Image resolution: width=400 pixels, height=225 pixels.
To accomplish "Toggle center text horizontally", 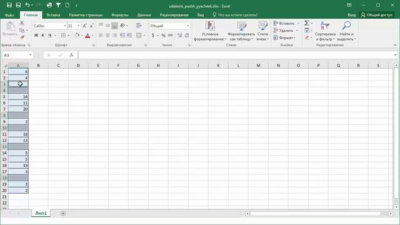I will click(107, 35).
